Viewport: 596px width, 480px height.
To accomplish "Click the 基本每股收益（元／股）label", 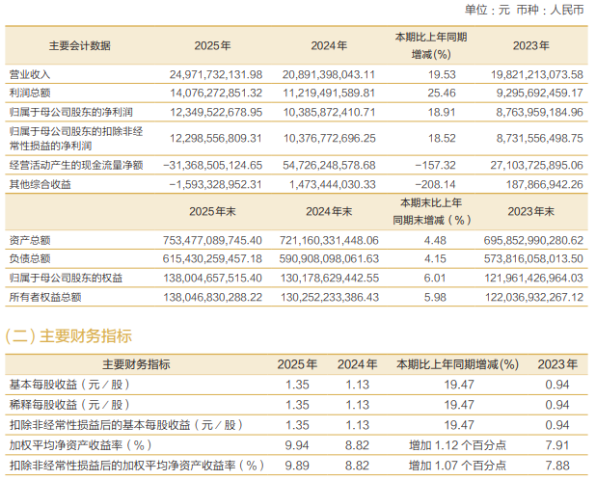I will tap(69, 385).
